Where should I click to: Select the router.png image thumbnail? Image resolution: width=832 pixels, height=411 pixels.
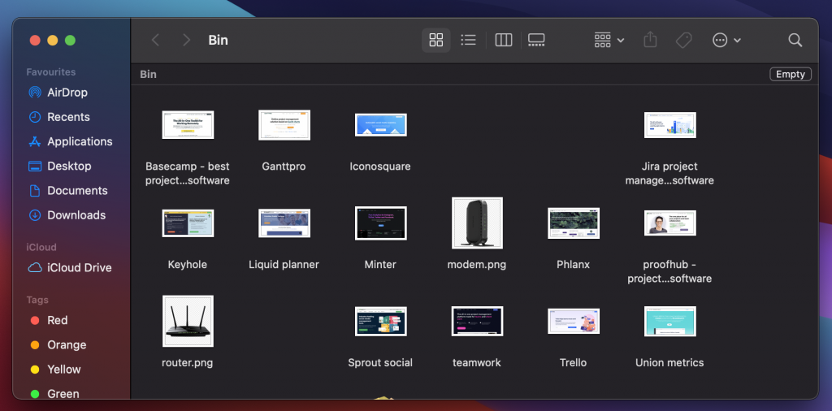coord(188,321)
